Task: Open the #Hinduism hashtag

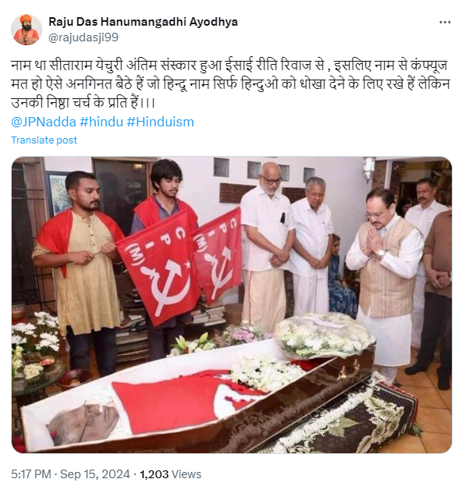Action: pyautogui.click(x=160, y=122)
